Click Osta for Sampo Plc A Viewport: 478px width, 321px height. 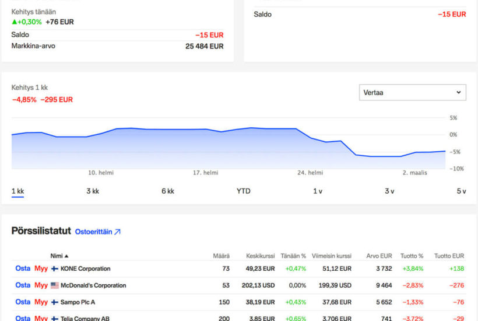coord(23,302)
